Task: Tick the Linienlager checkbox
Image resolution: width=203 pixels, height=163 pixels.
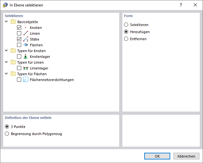Action: click(x=19, y=68)
